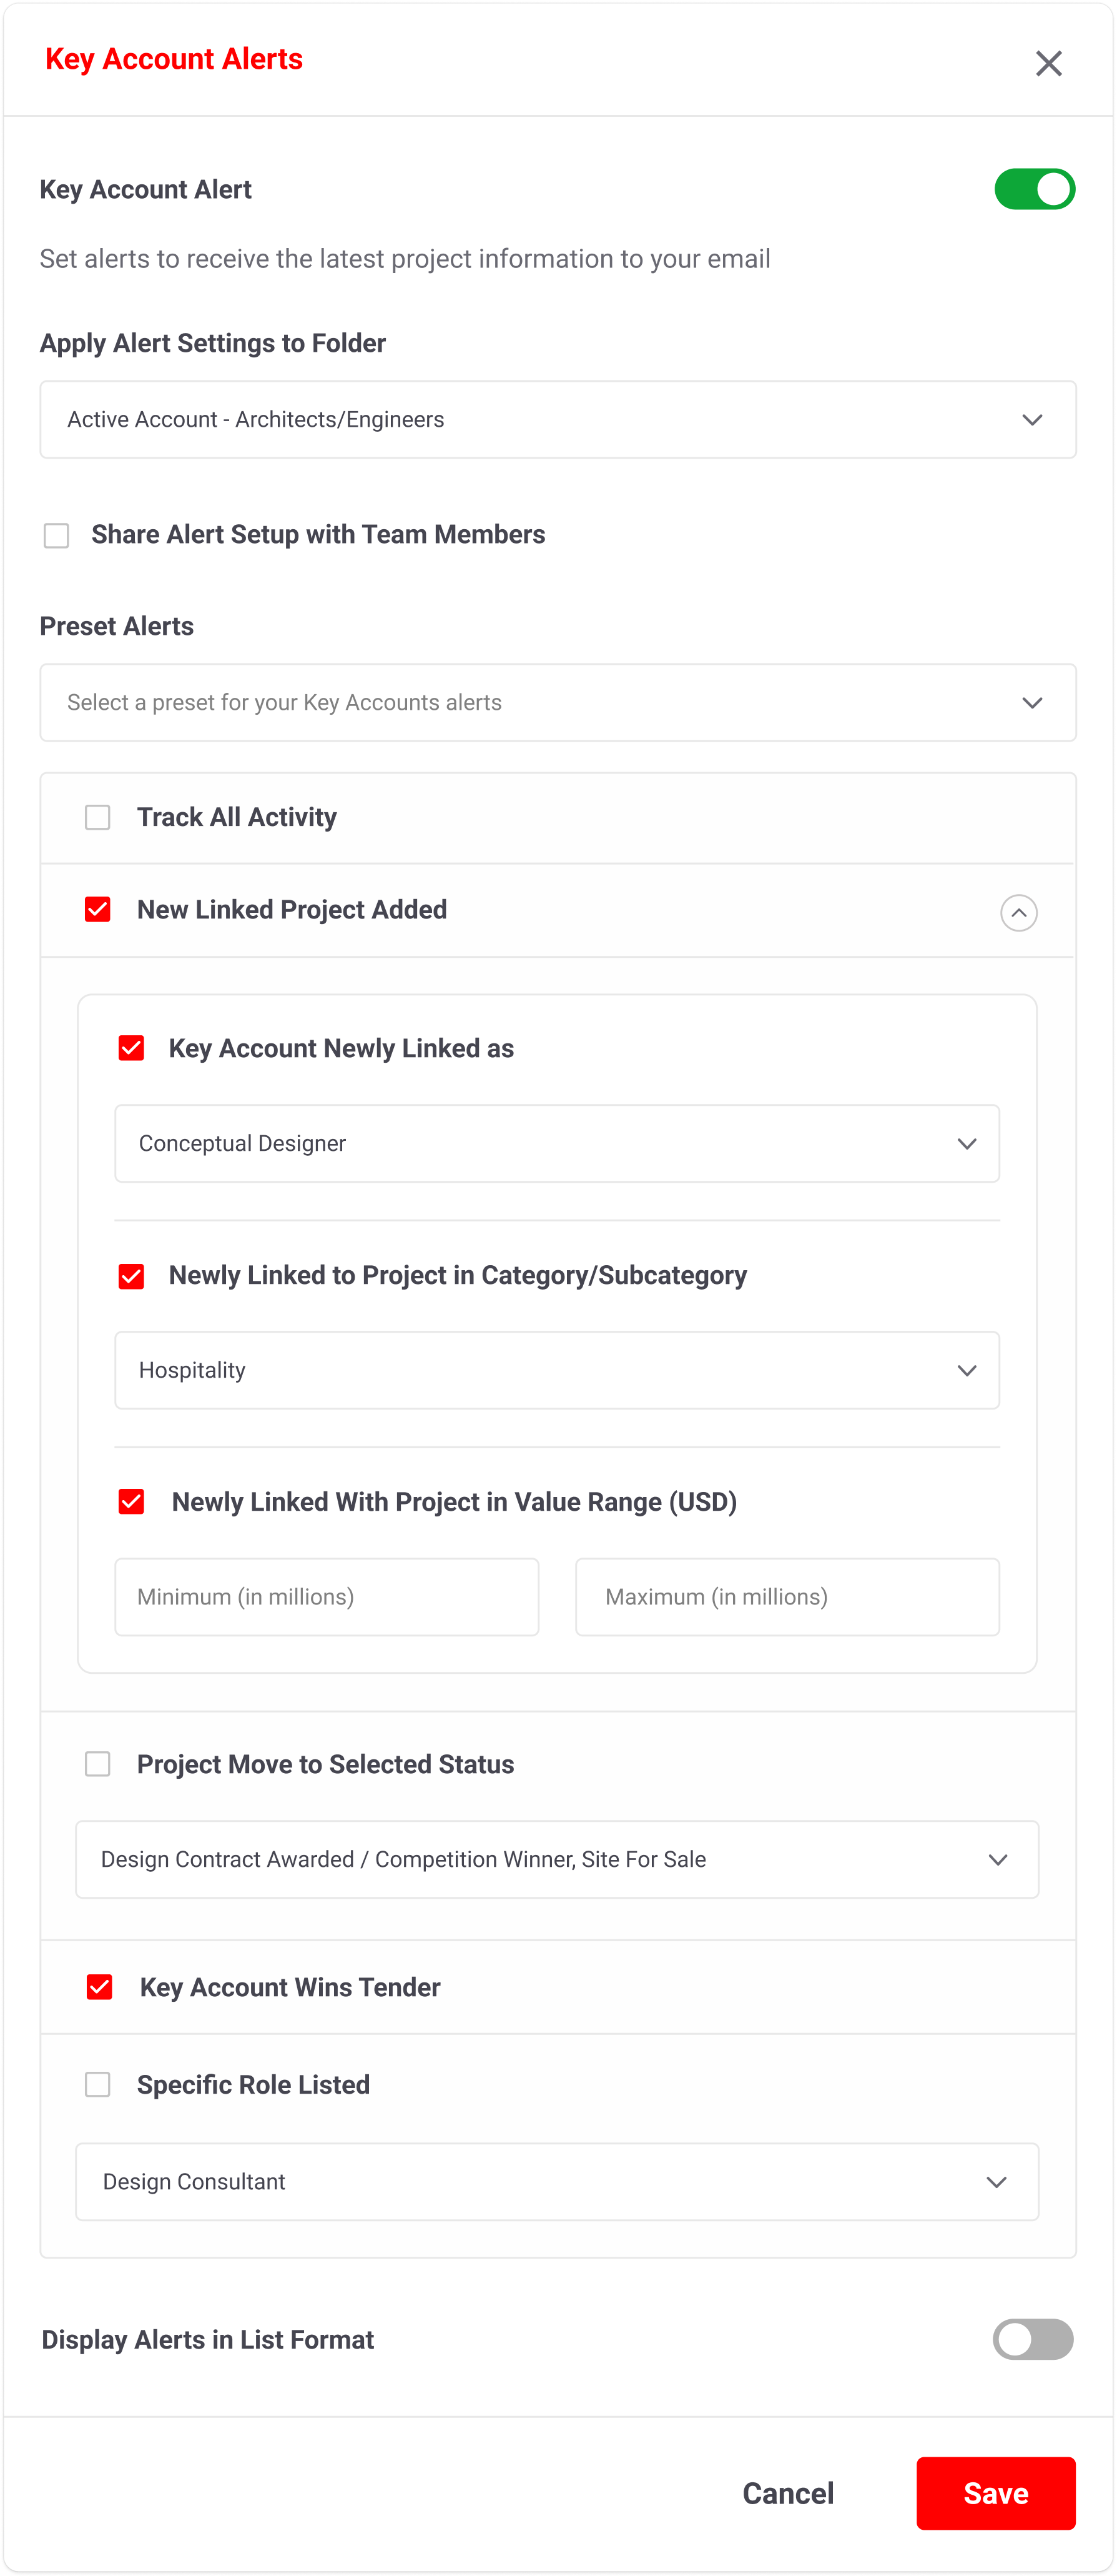Image resolution: width=1117 pixels, height=2576 pixels.
Task: Click the Save button
Action: point(995,2493)
